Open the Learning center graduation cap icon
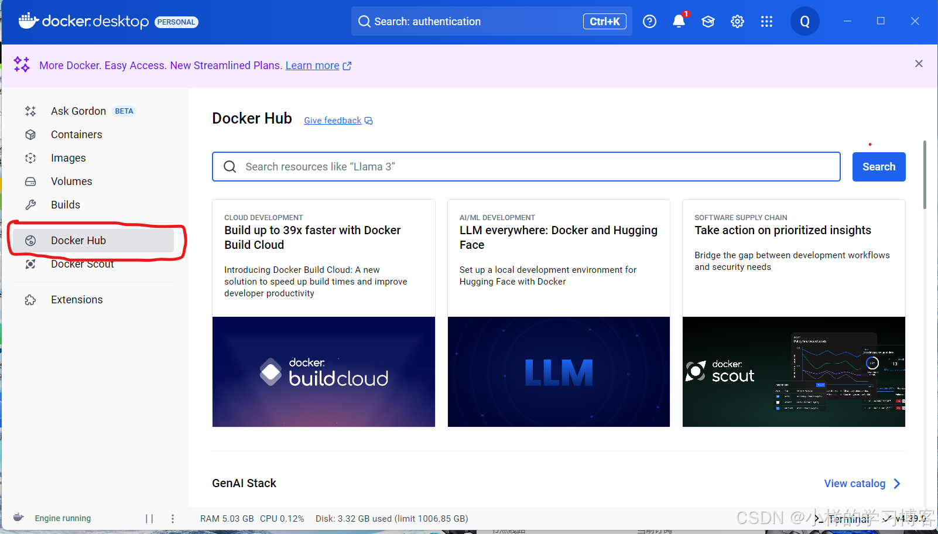This screenshot has height=534, width=938. pos(708,22)
